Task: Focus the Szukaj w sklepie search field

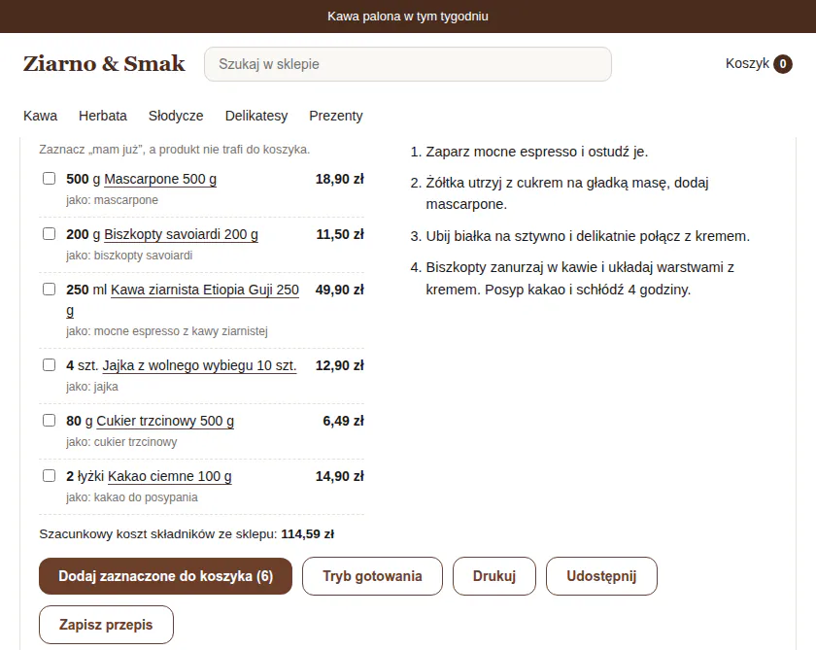Action: point(407,64)
